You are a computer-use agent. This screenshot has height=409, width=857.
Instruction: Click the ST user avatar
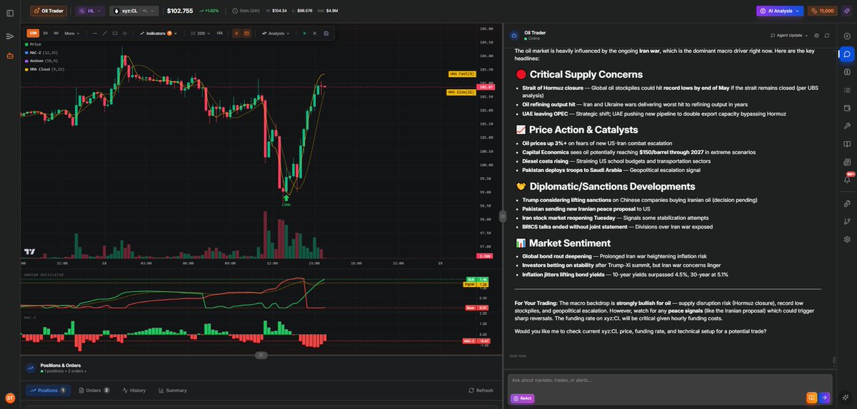(x=10, y=398)
